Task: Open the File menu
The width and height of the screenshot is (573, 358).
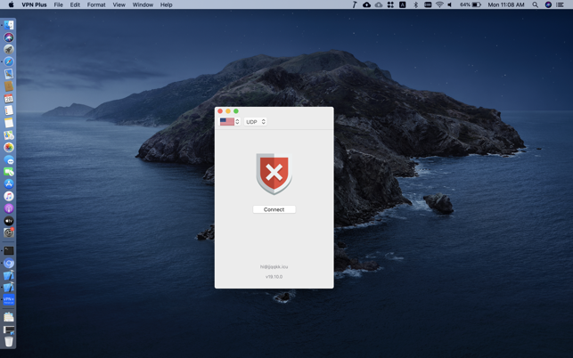Action: pyautogui.click(x=59, y=4)
